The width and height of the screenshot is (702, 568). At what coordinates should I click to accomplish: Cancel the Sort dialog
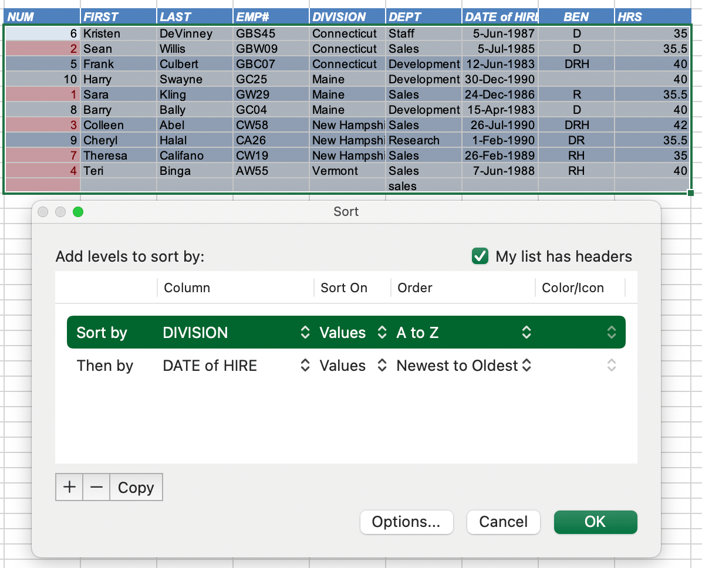503,522
